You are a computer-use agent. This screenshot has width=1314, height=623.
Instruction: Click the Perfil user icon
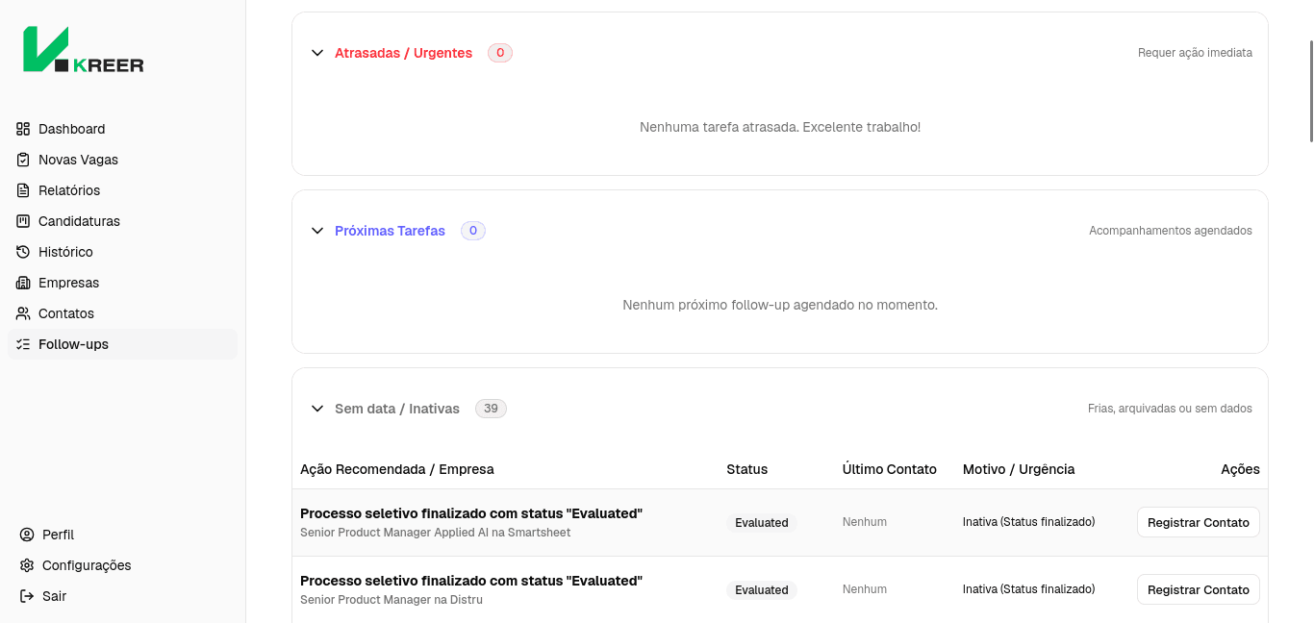point(27,535)
